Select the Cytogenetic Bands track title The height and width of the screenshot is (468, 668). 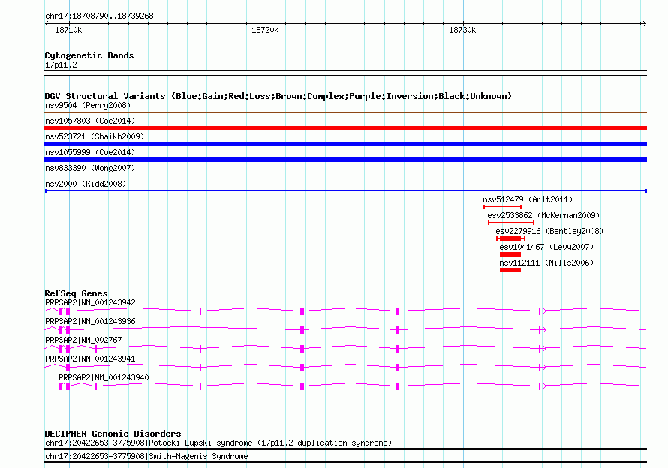[x=89, y=55]
